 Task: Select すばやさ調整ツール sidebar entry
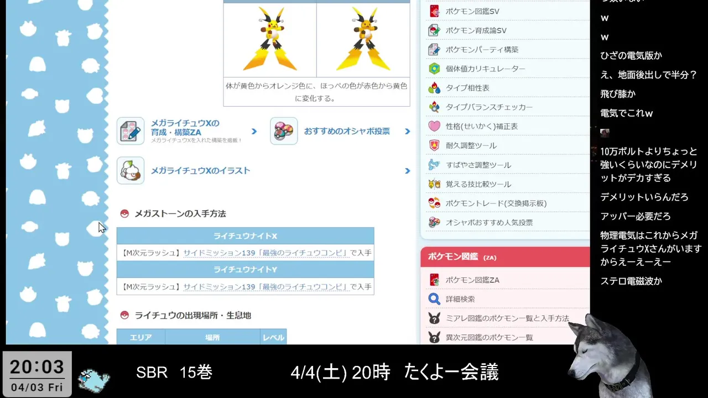478,165
